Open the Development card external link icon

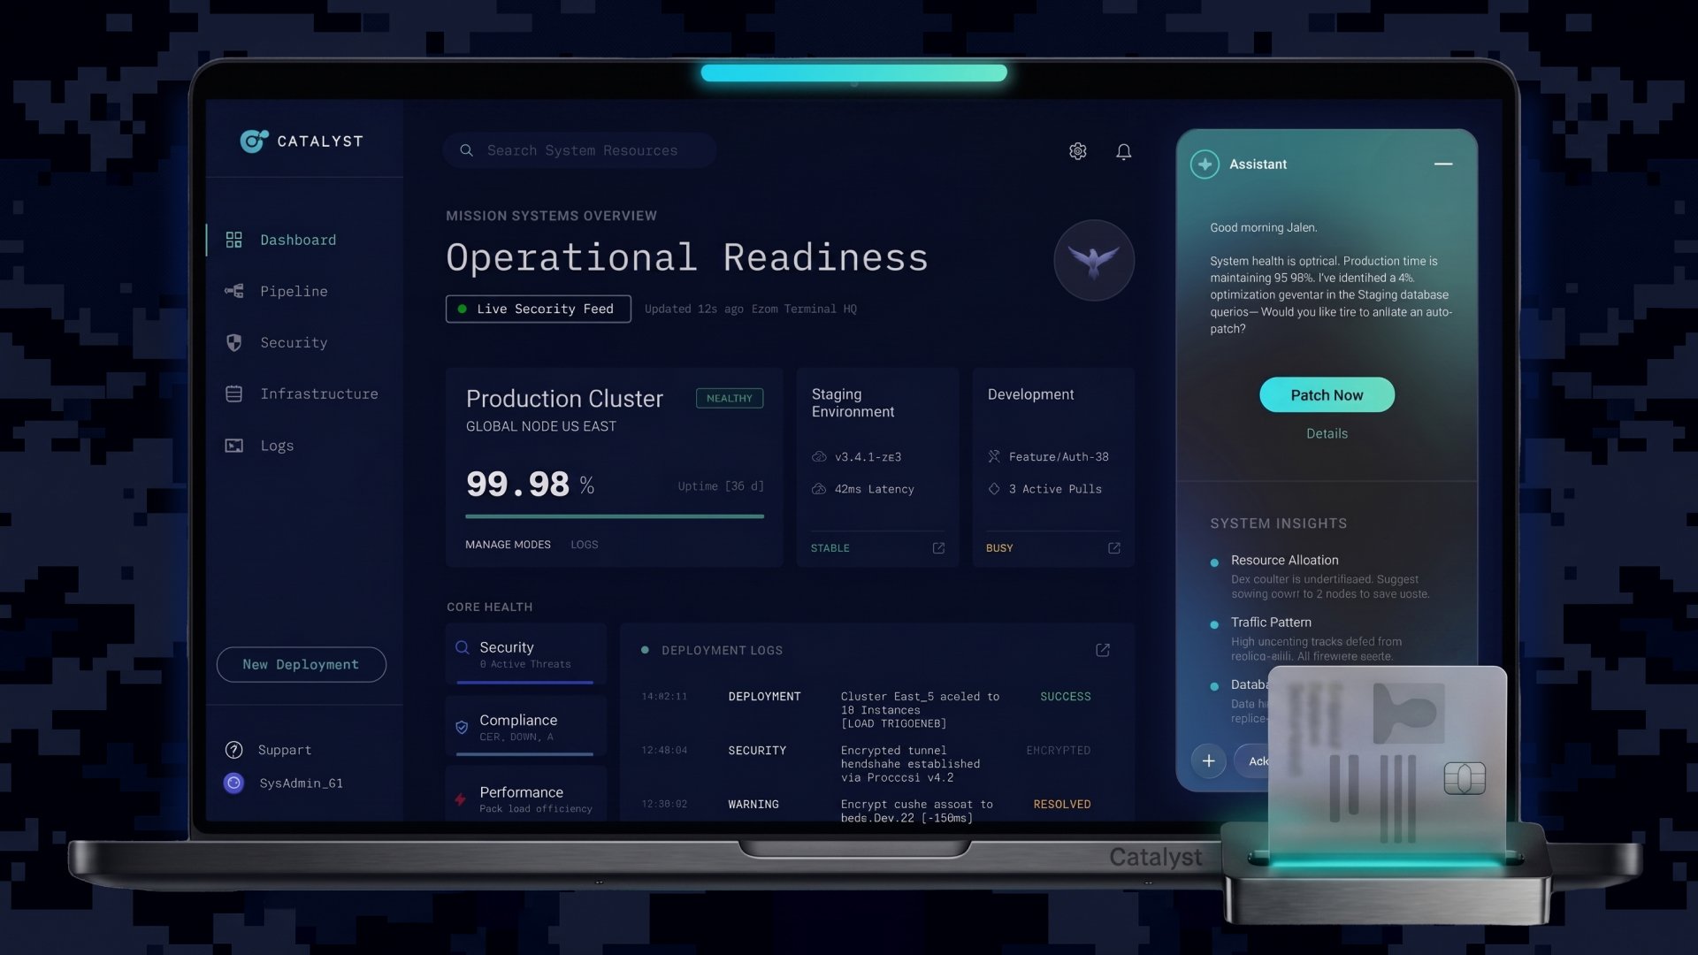pos(1113,548)
